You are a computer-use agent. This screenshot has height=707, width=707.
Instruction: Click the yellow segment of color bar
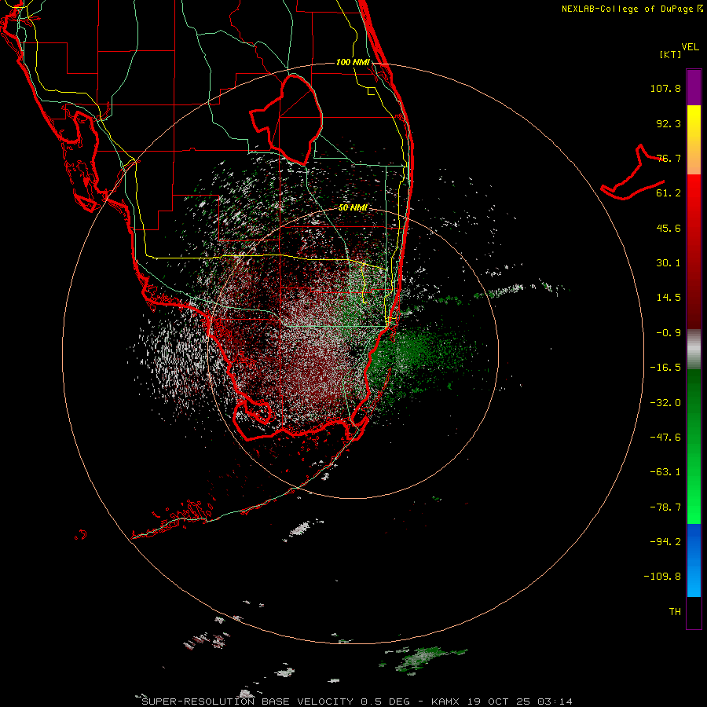[694, 123]
